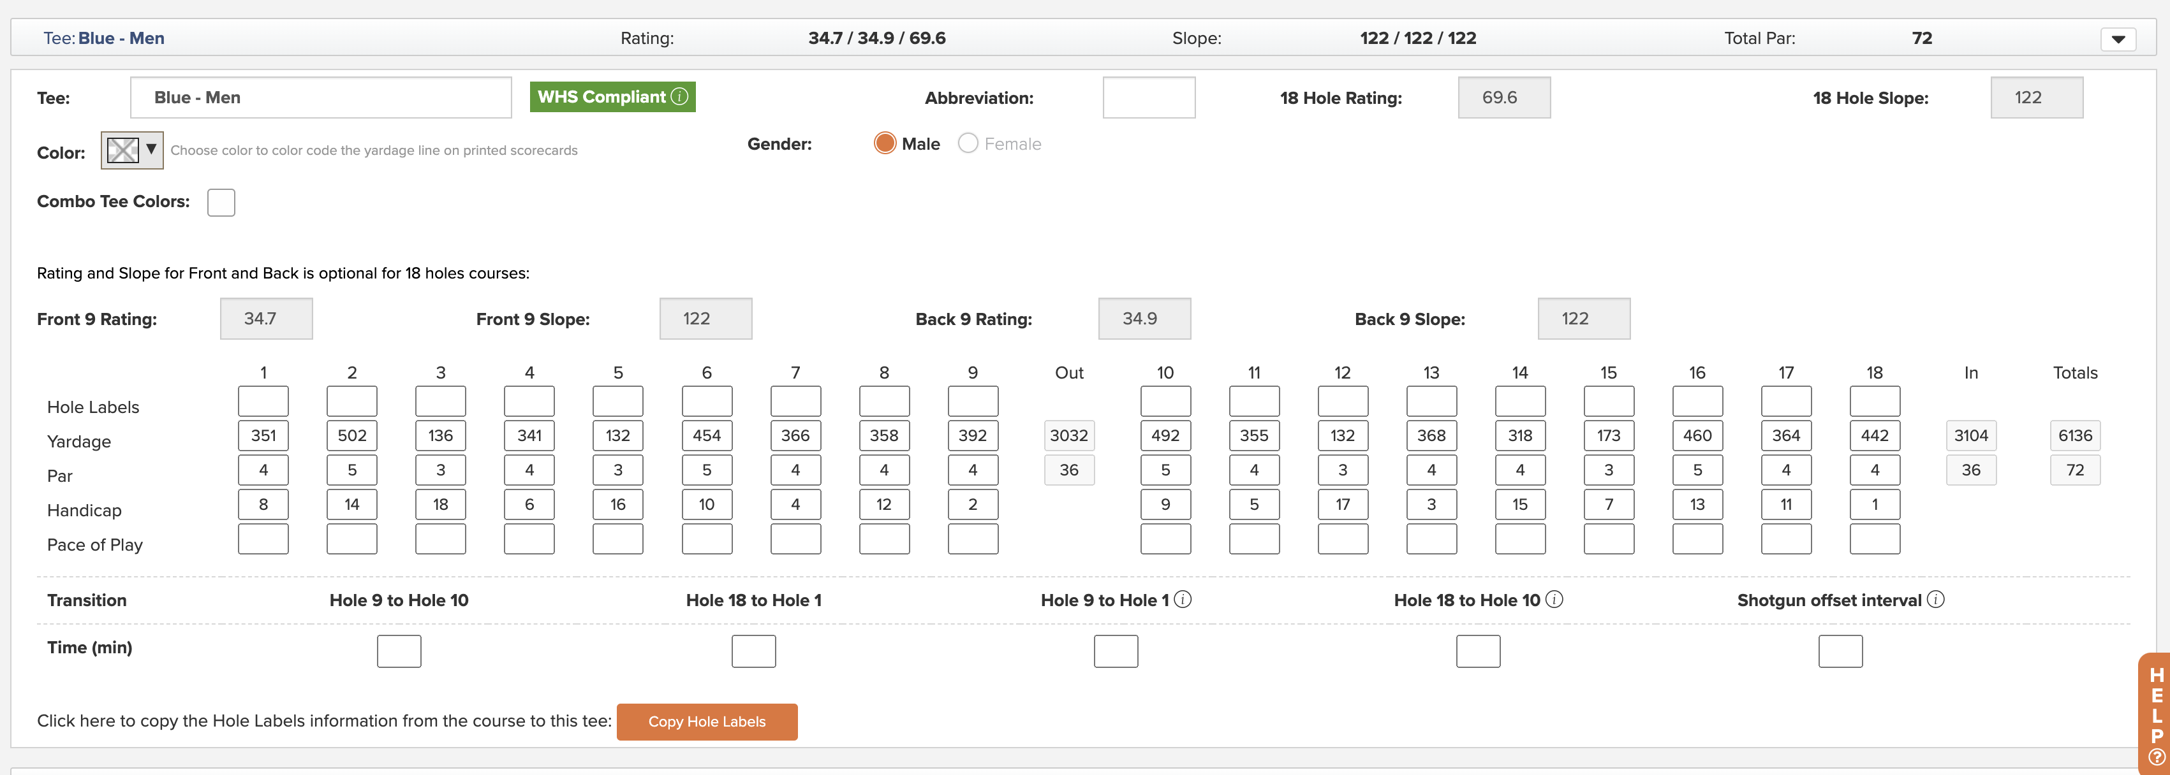Click Hole 10 yardage field 492
This screenshot has width=2170, height=775.
(x=1166, y=436)
